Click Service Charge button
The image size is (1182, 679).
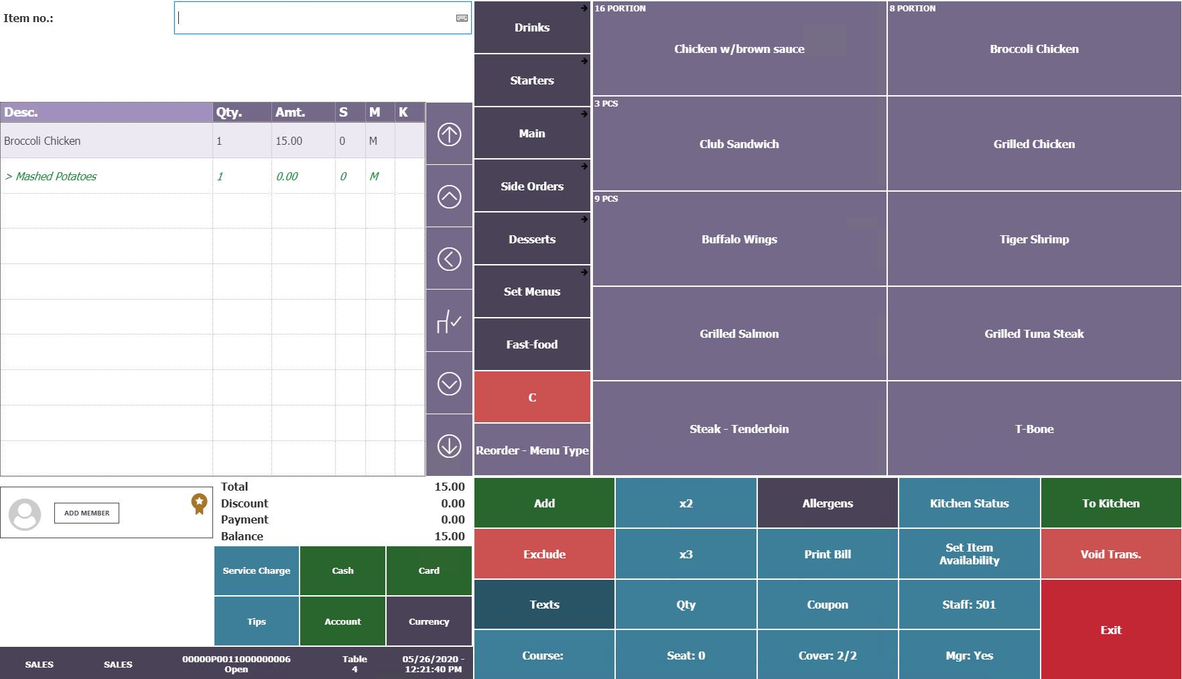[x=257, y=571]
